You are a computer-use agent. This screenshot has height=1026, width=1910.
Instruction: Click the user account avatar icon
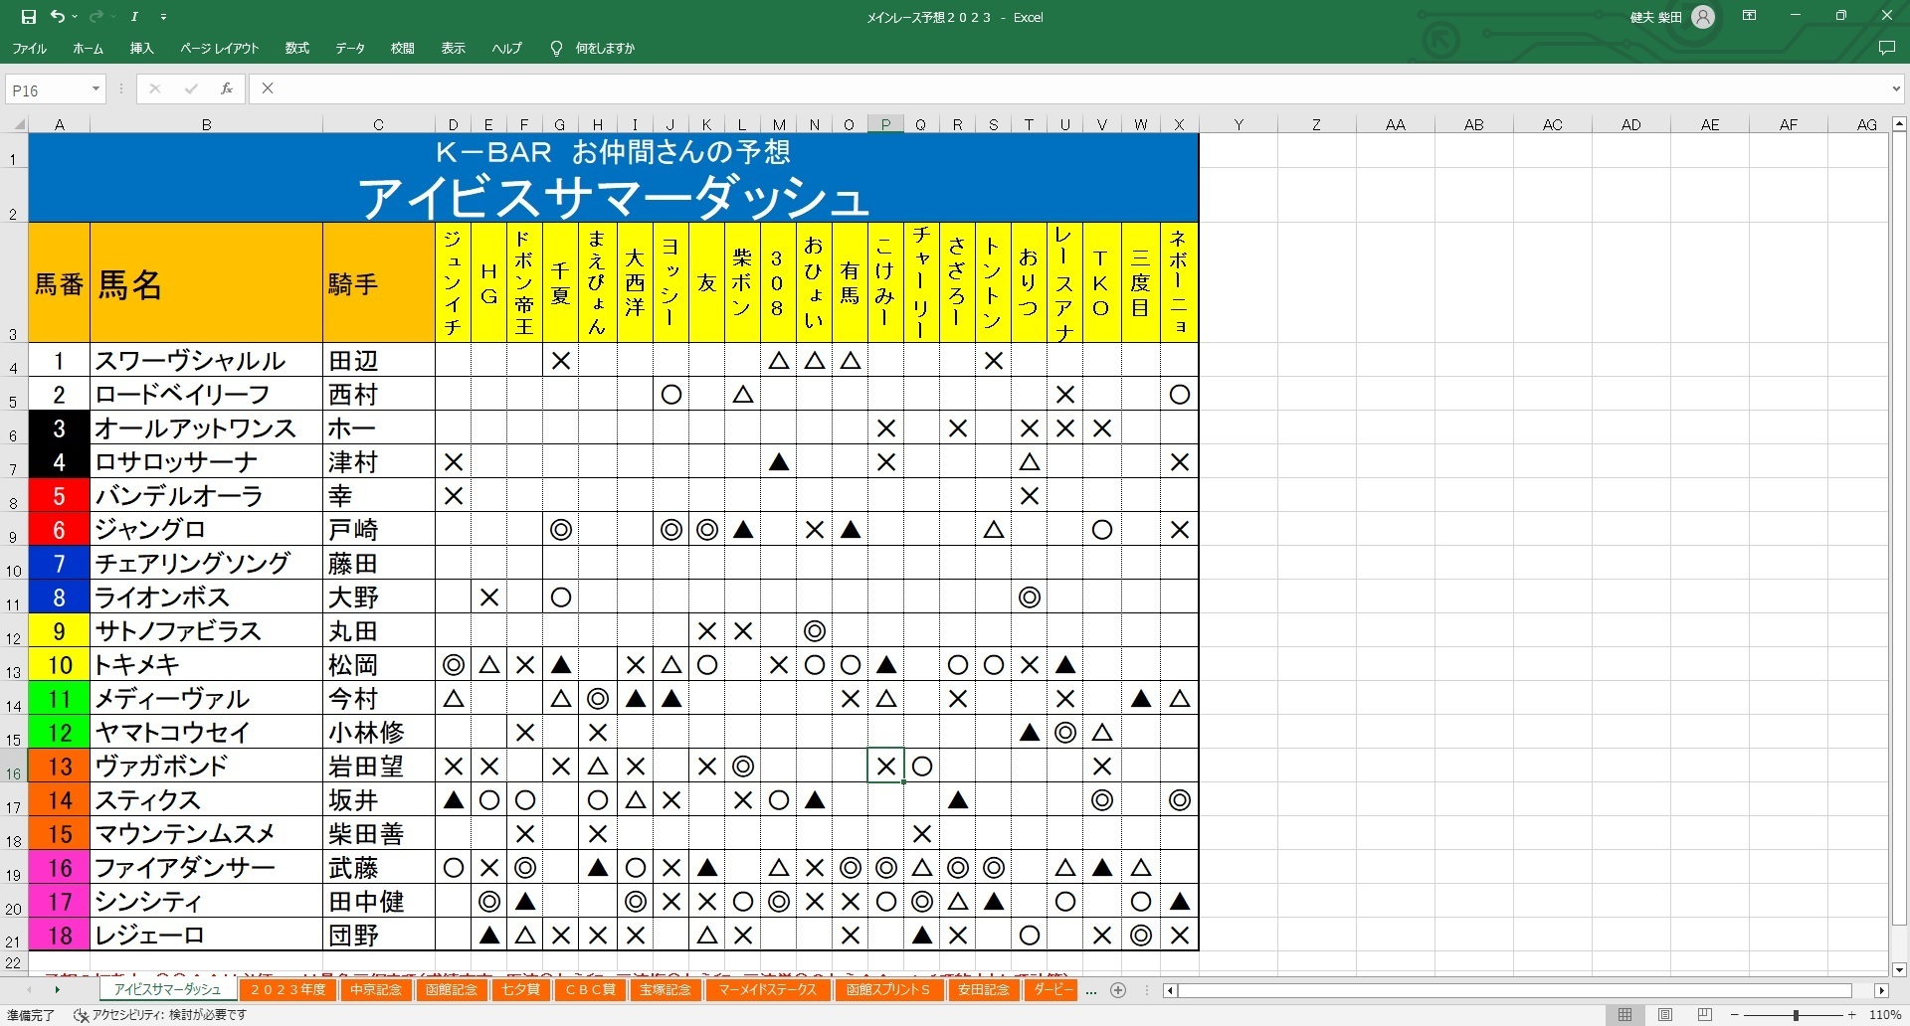pos(1703,17)
